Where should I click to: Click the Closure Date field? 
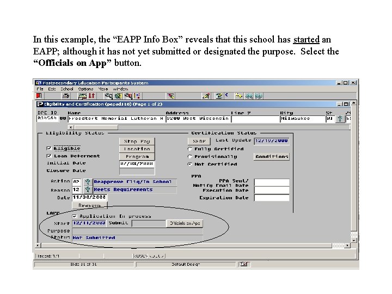[137, 171]
